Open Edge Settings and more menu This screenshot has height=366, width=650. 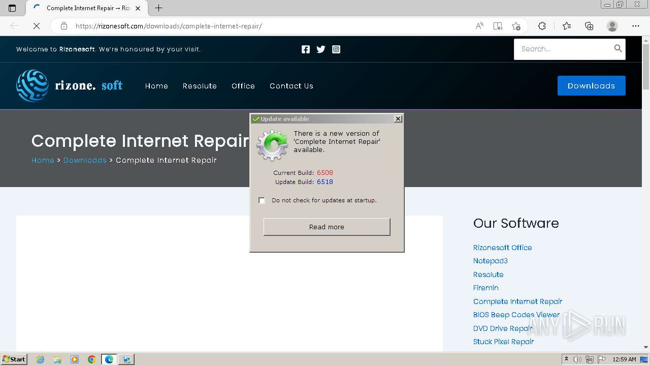point(636,26)
